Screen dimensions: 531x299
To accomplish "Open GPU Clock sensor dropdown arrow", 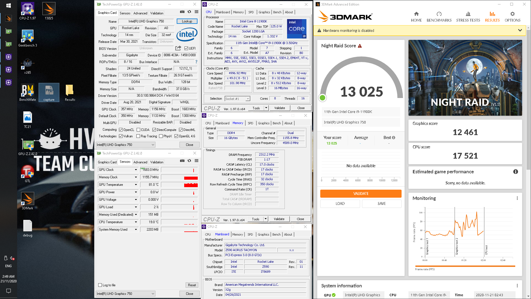I will pyautogui.click(x=136, y=170).
